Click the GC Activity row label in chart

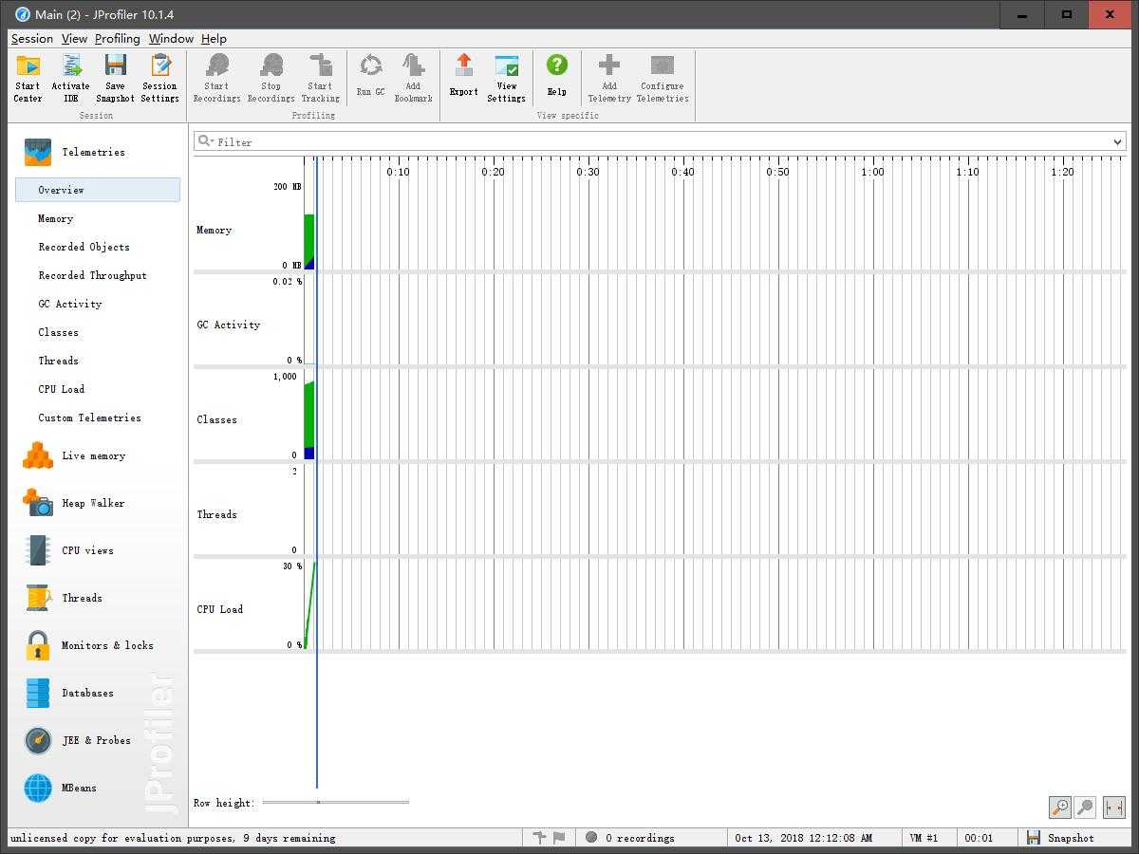coord(228,325)
